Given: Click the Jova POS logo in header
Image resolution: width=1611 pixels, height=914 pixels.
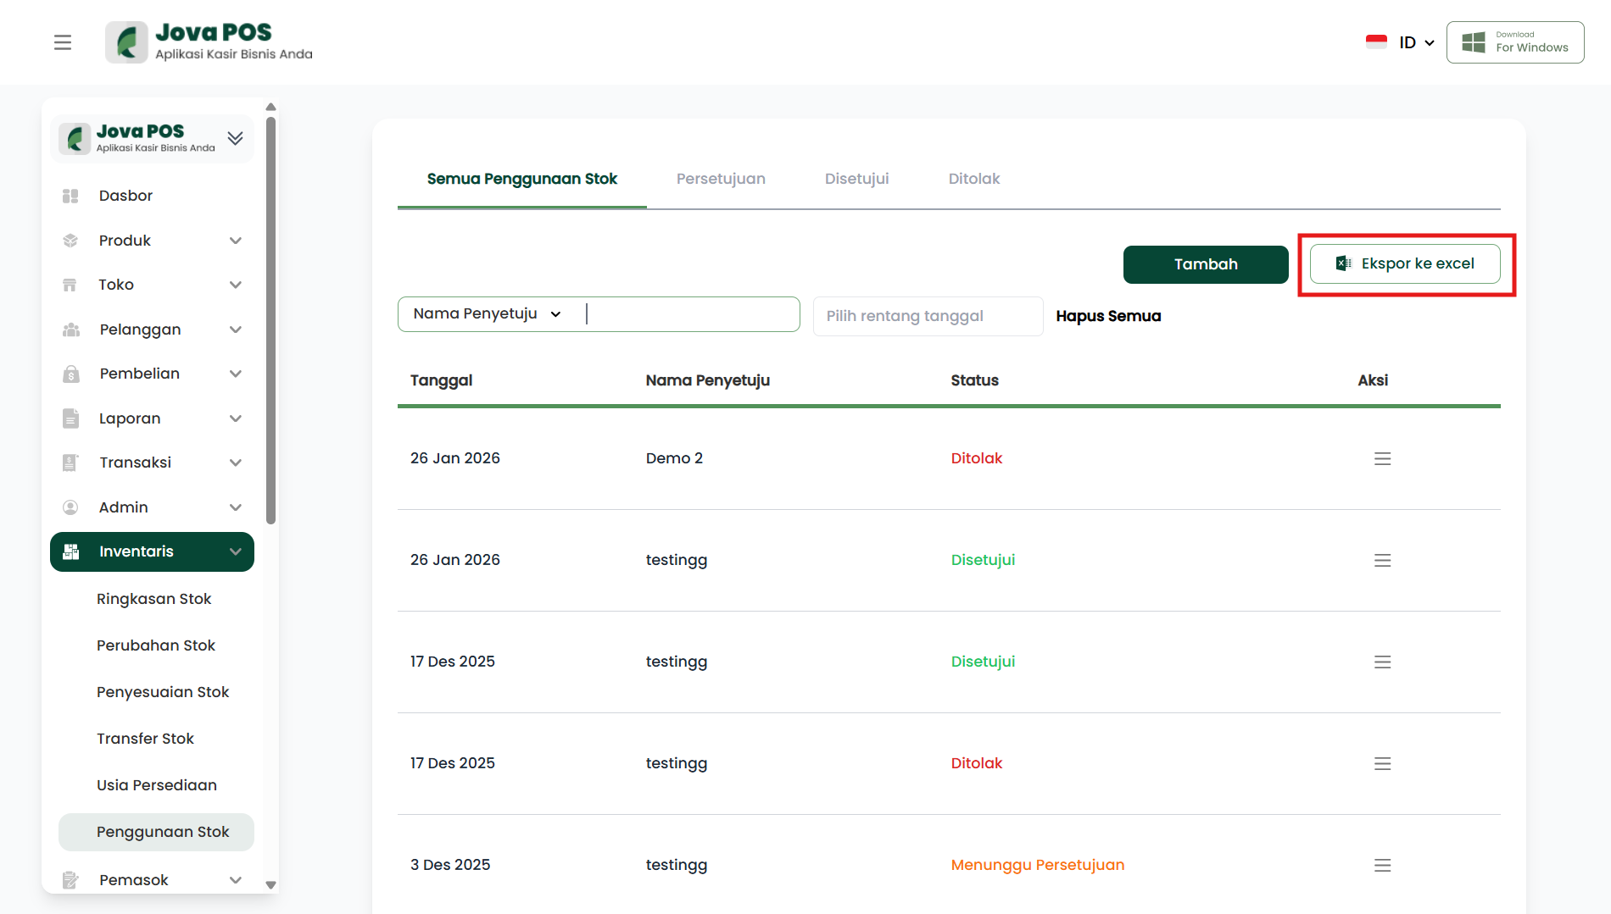Looking at the screenshot, I should [209, 42].
